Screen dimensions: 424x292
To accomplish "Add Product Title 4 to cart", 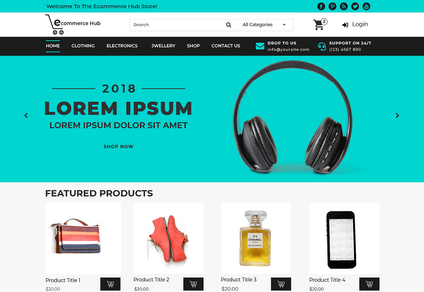I will click(x=369, y=284).
